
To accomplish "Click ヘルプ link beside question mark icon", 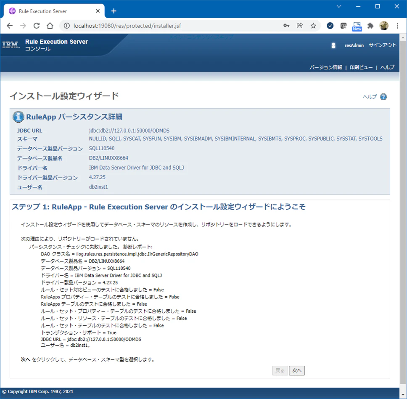I will (x=370, y=97).
